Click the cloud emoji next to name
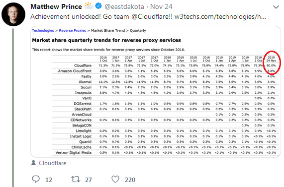This screenshot has height=187, width=284. pos(89,6)
